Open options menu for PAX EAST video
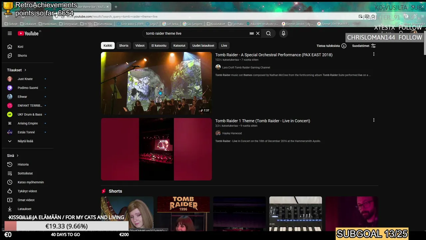This screenshot has height=240, width=426. [374, 54]
